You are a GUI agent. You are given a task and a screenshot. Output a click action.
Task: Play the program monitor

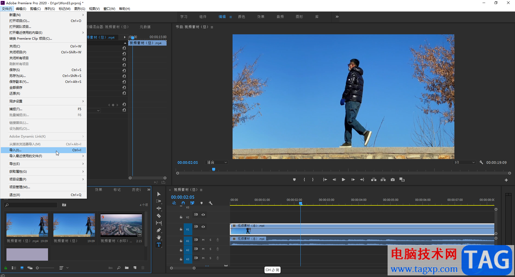pyautogui.click(x=343, y=180)
